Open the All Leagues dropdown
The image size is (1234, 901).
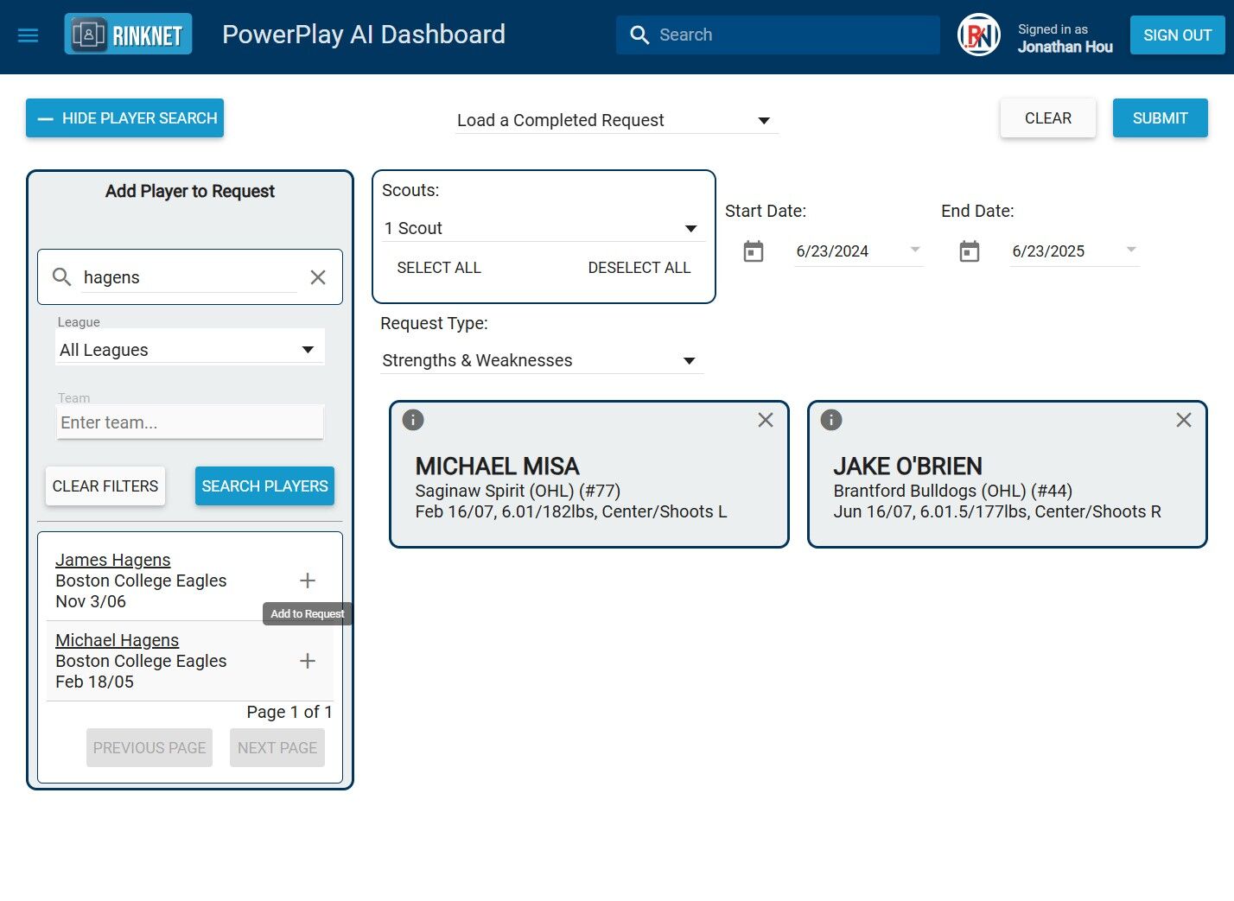coord(190,349)
